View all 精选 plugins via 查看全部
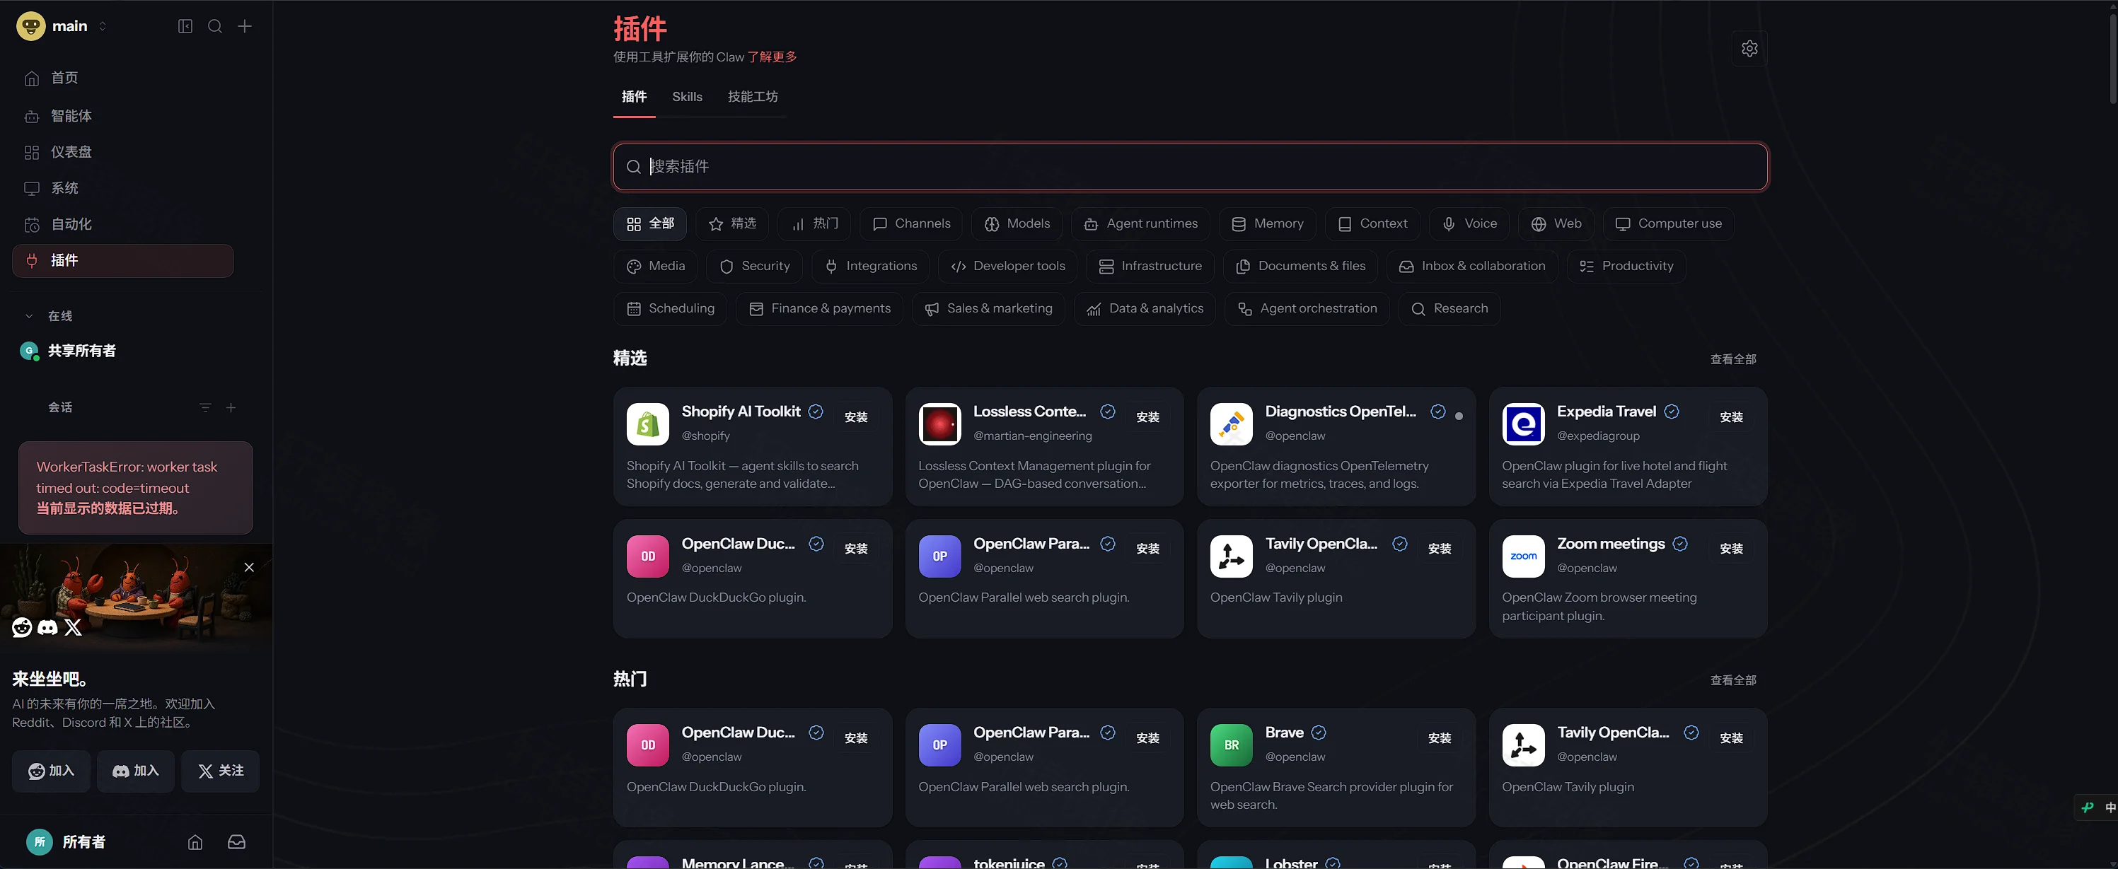Screen dimensions: 2118x869 1732,359
